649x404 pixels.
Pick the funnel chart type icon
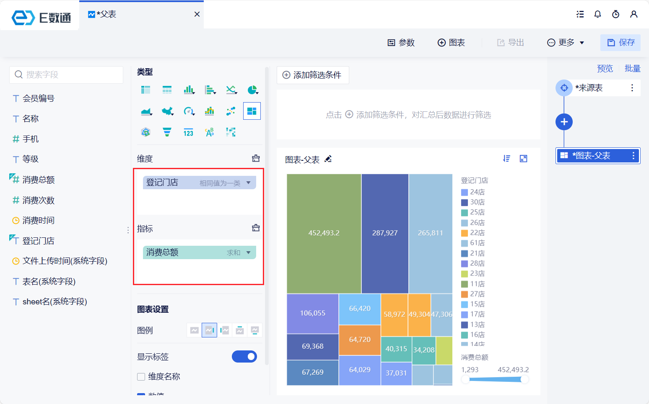167,132
